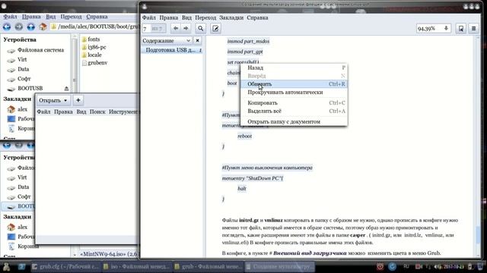This screenshot has width=487, height=273.
Task: Open the i386-pc folder
Action: click(x=94, y=47)
